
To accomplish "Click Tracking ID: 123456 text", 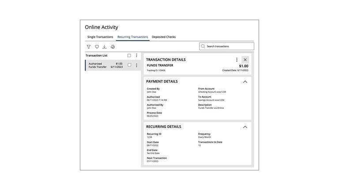I will click(x=156, y=70).
